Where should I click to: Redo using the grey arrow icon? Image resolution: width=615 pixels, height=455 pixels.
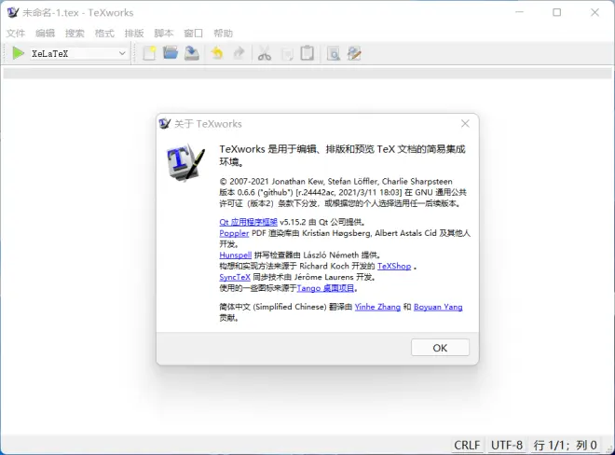(x=239, y=52)
